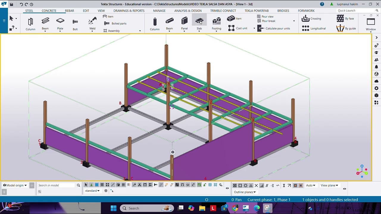Switch to the REBAR ribbon tab

(x=69, y=11)
